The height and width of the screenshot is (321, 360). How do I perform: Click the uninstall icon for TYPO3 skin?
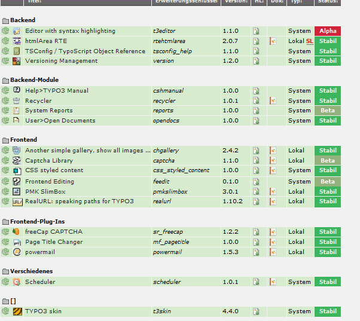5,311
